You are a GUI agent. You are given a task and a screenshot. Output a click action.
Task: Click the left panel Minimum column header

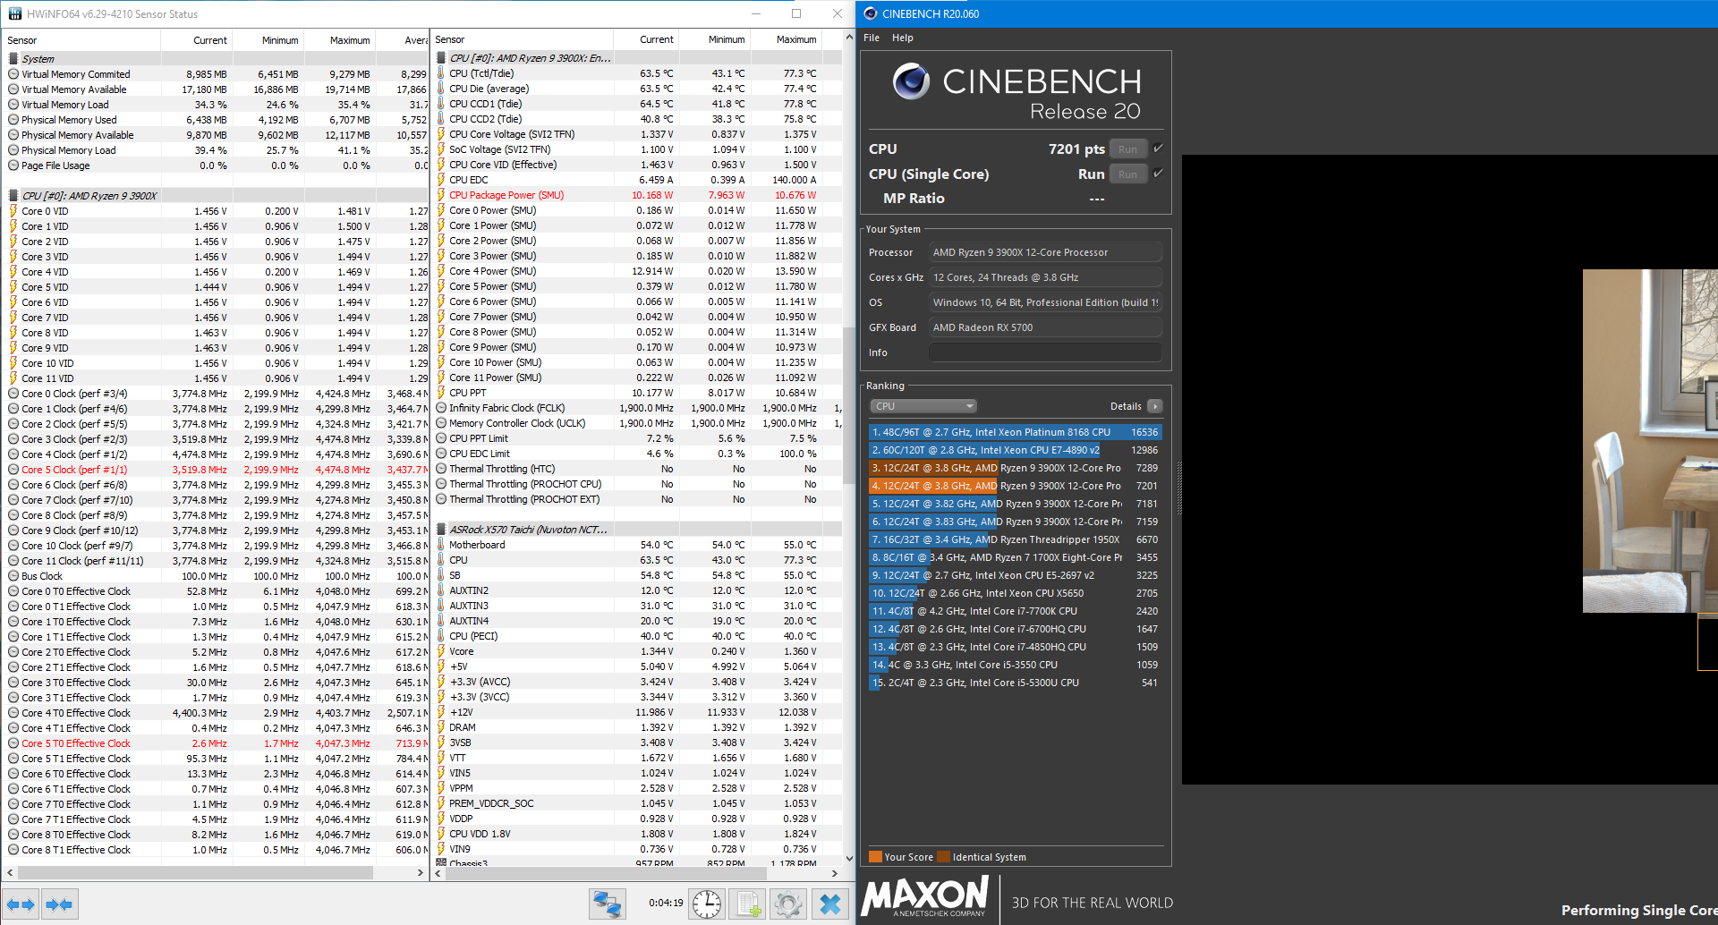pos(268,40)
